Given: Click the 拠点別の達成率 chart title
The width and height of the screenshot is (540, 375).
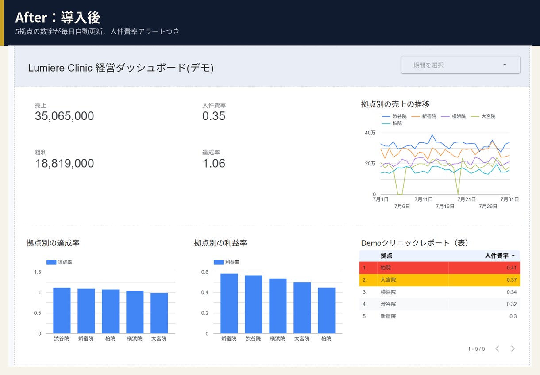Looking at the screenshot, I should click(x=53, y=243).
